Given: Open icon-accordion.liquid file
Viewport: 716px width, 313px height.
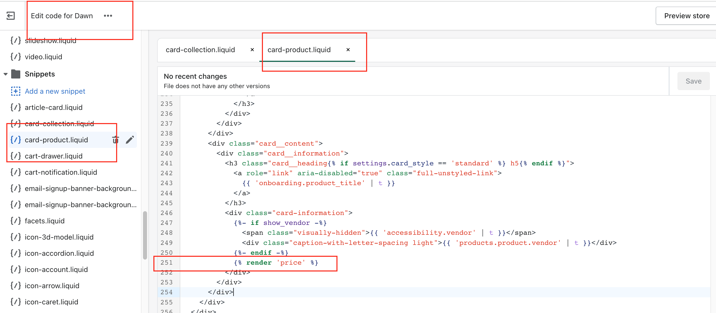Looking at the screenshot, I should (x=59, y=253).
